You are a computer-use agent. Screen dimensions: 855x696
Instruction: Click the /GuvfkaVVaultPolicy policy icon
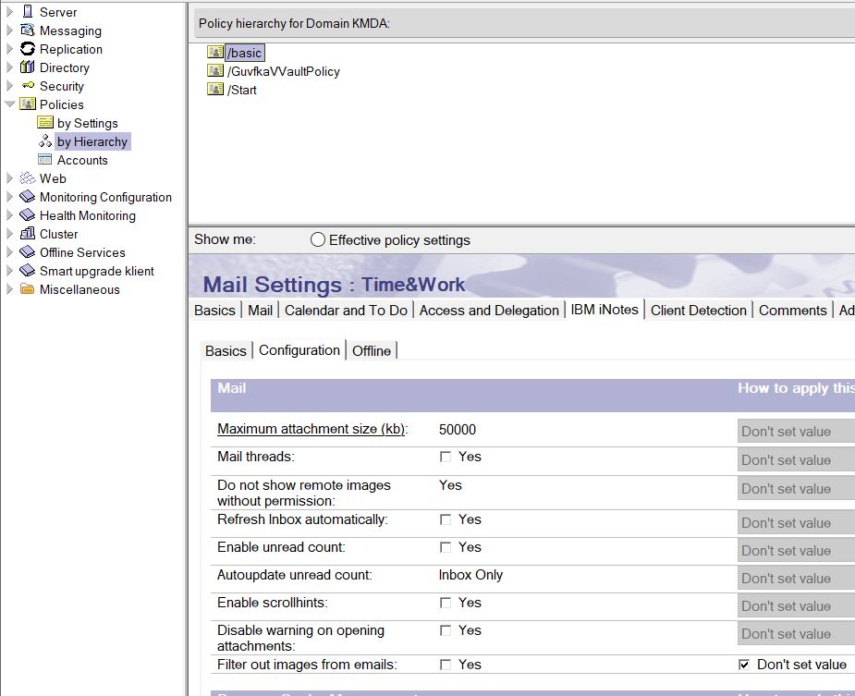[215, 71]
